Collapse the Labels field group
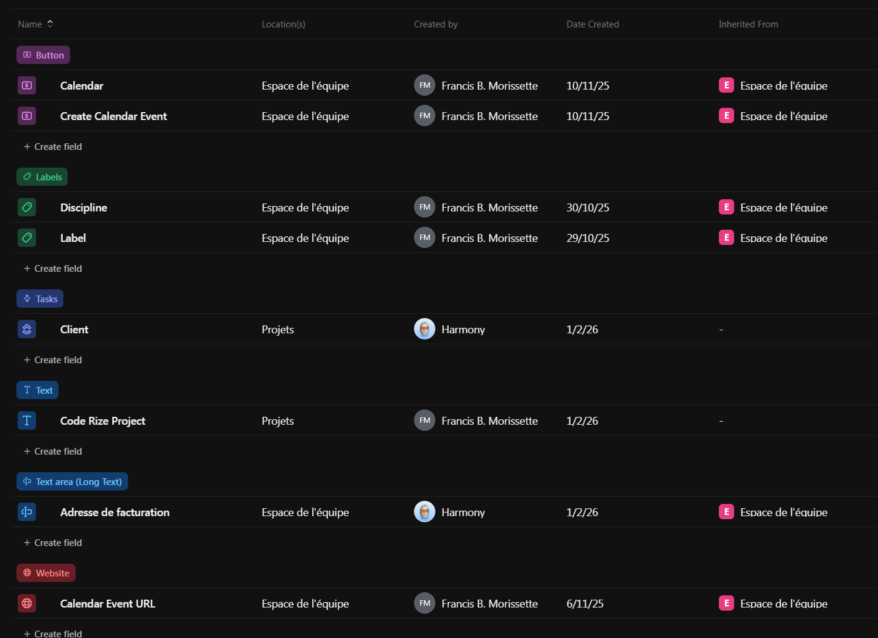 click(x=42, y=177)
